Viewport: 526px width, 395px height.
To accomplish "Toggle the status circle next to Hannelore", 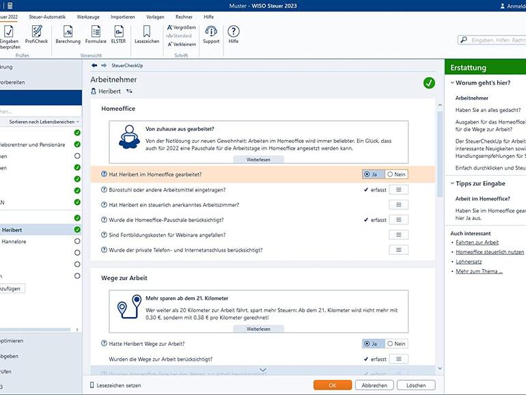I will point(77,241).
